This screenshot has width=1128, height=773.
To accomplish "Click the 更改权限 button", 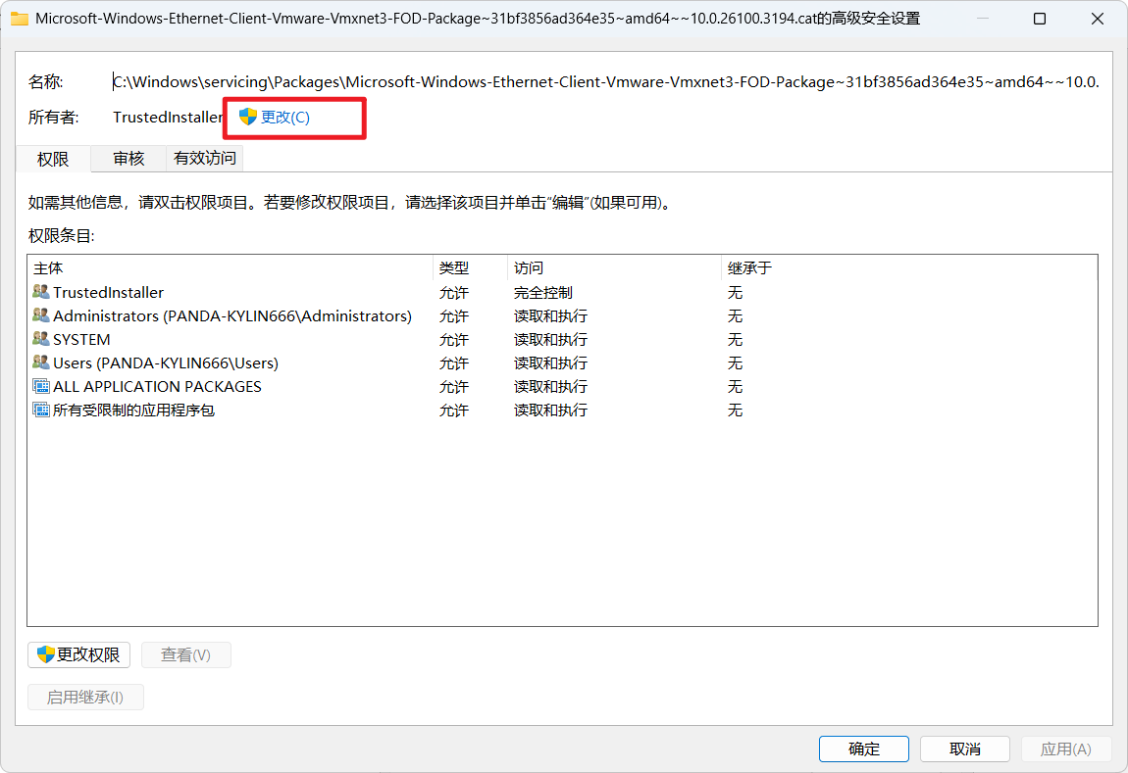I will tap(79, 654).
